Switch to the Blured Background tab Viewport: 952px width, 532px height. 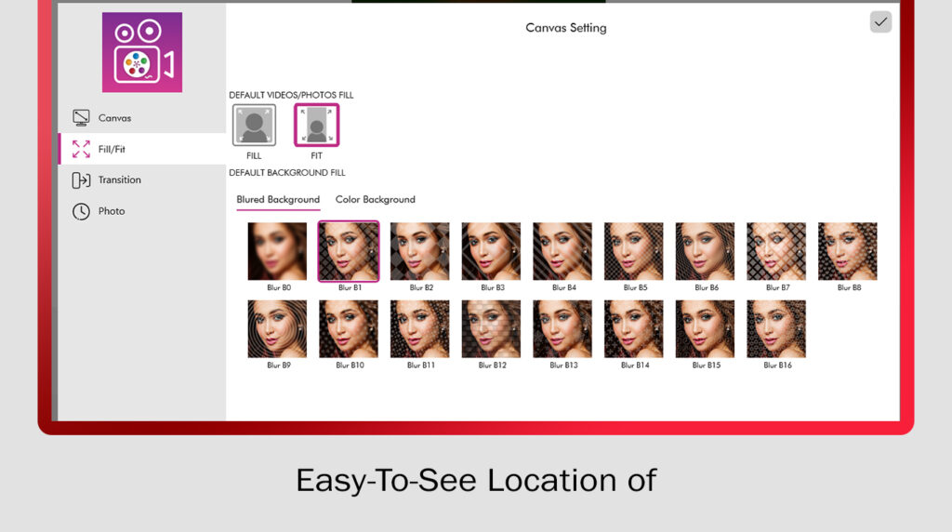click(278, 200)
